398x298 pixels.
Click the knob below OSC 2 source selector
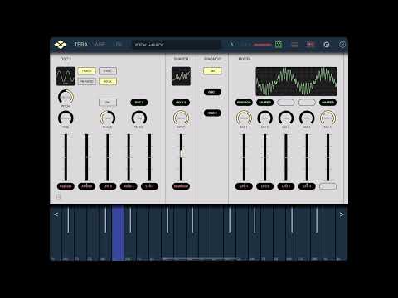coord(139,118)
